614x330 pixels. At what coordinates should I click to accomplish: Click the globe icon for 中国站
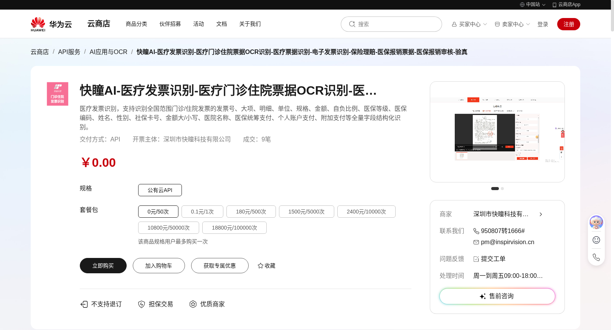pos(522,5)
